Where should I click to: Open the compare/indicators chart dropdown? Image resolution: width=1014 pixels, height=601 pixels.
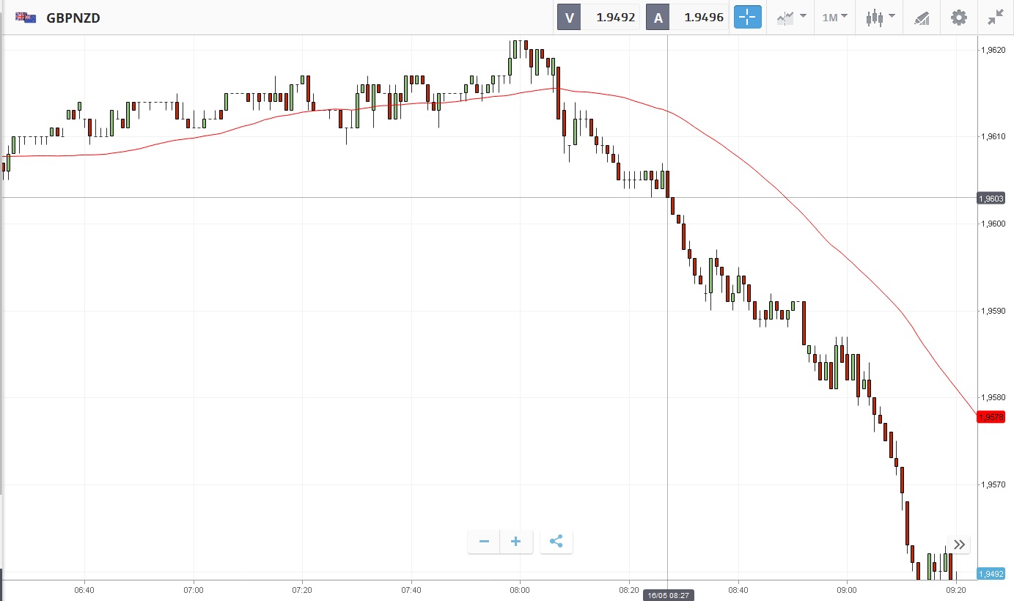792,18
